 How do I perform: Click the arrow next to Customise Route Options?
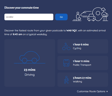(107, 91)
